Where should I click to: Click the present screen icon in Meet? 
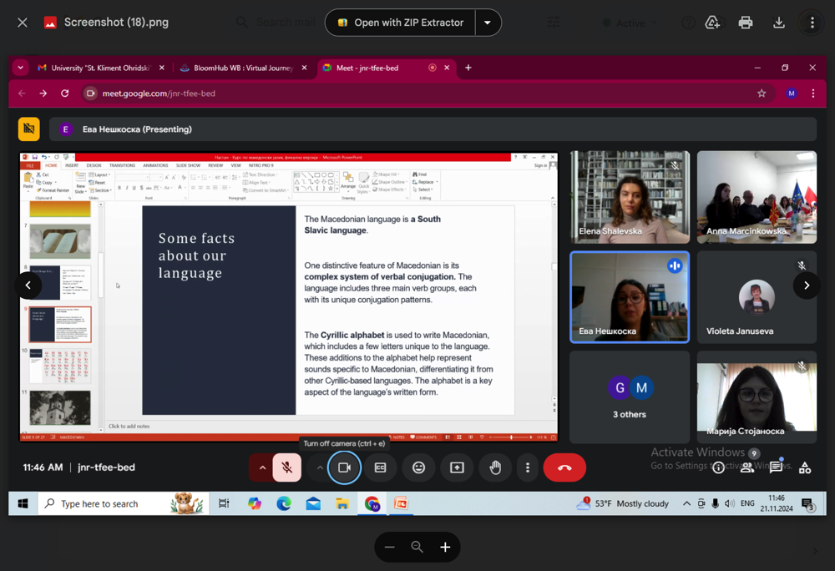click(457, 467)
